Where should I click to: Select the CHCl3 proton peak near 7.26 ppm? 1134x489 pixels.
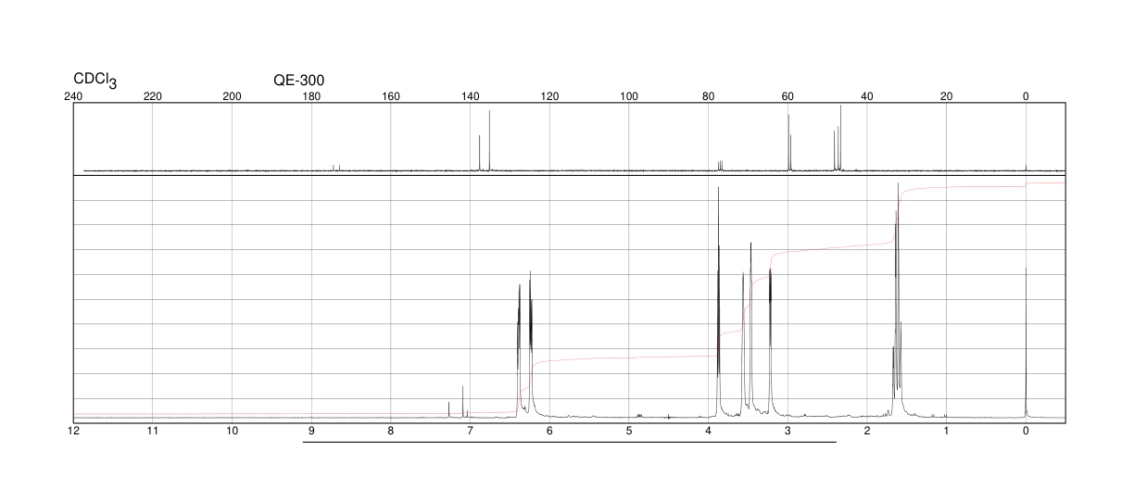[449, 409]
